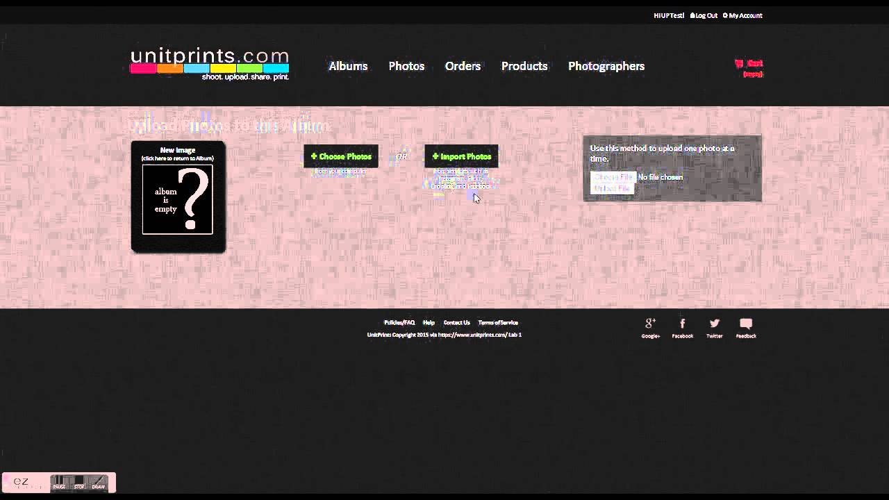The height and width of the screenshot is (500, 889).
Task: Click the Import Photos button
Action: click(461, 156)
